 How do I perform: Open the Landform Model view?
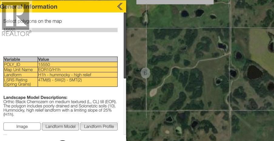[x=60, y=126]
